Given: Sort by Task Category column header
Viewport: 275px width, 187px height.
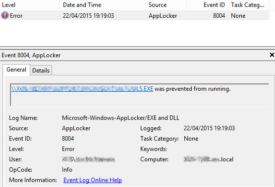Looking at the screenshot, I should [249, 5].
